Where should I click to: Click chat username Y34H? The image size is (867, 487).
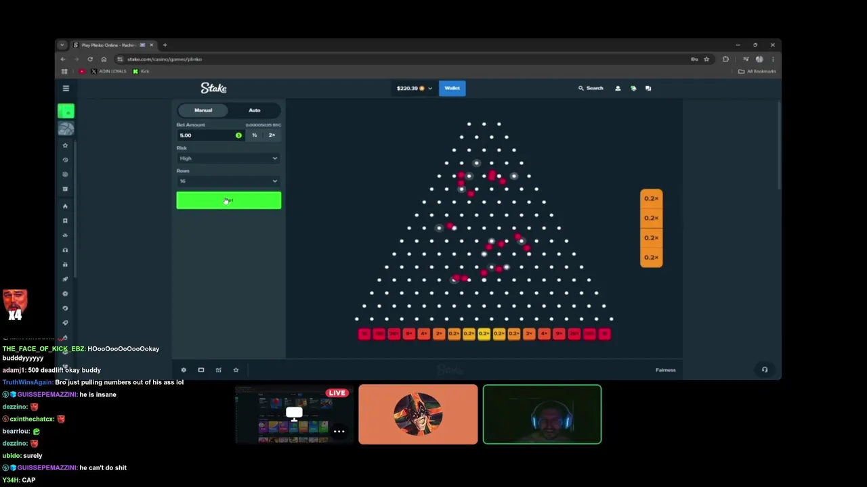tap(10, 480)
